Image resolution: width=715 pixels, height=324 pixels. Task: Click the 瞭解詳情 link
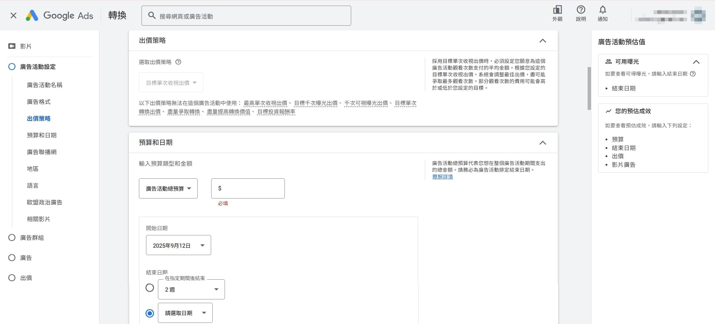tap(442, 177)
